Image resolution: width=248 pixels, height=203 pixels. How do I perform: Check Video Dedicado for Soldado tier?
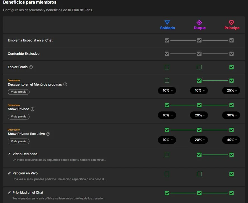click(167, 155)
